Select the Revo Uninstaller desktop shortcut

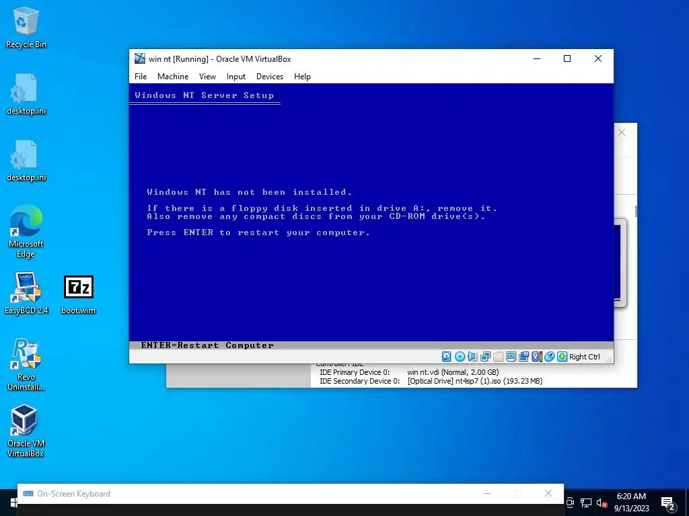click(x=26, y=365)
